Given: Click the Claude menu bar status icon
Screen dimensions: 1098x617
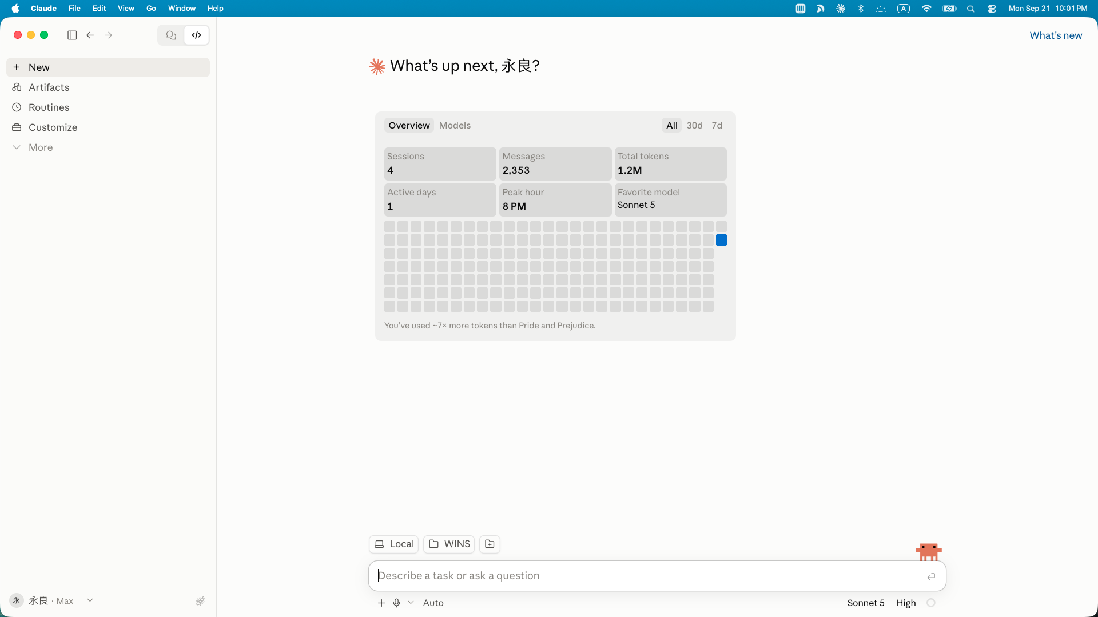Looking at the screenshot, I should point(841,9).
